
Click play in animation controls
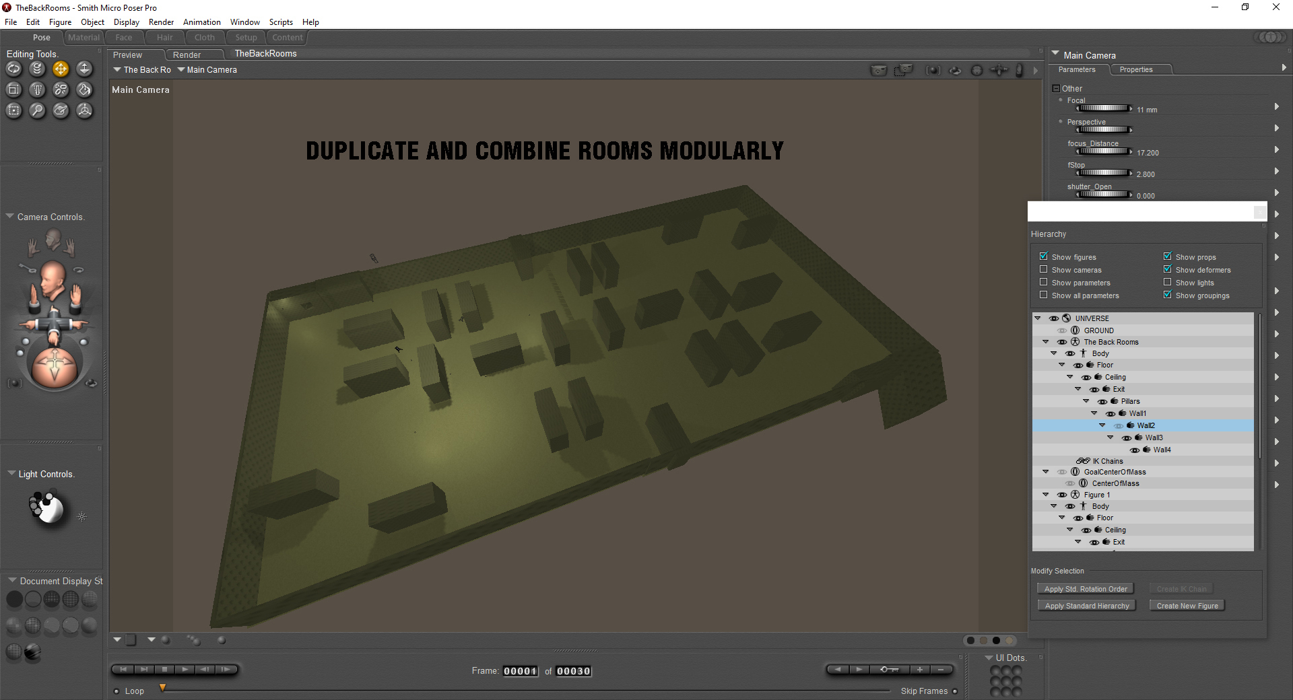pyautogui.click(x=185, y=670)
